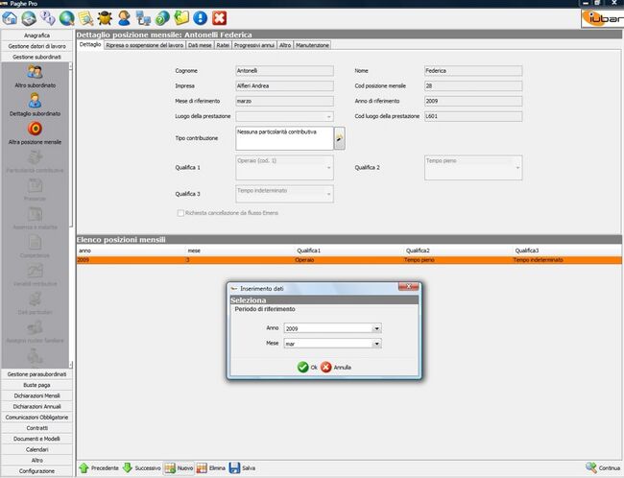The width and height of the screenshot is (624, 478).
Task: Open Altro subordinato in sidebar
Action: 36,77
